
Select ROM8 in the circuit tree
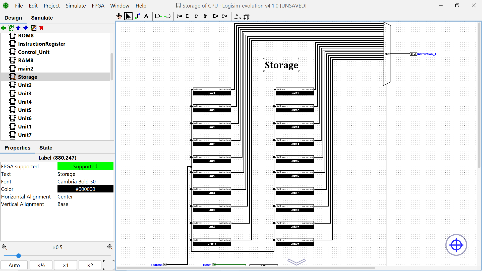point(26,36)
